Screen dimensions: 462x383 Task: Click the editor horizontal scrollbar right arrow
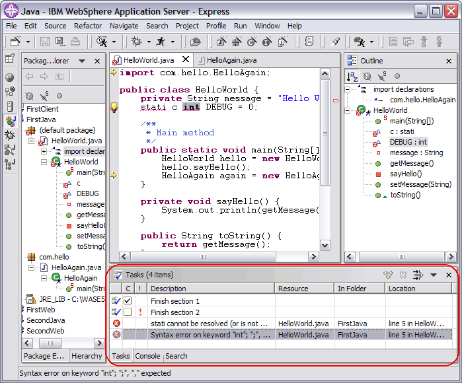tap(313, 257)
